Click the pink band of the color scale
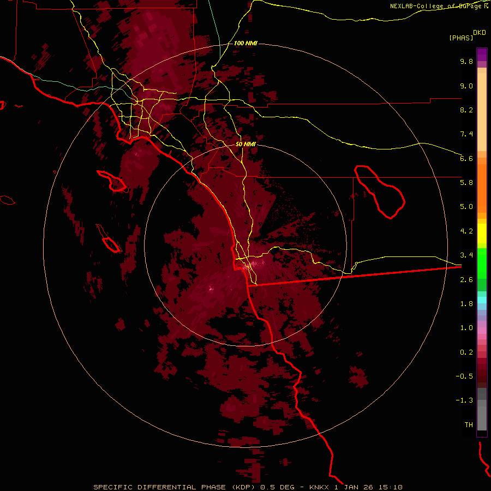Viewport: 491px width, 491px height. pyautogui.click(x=482, y=331)
